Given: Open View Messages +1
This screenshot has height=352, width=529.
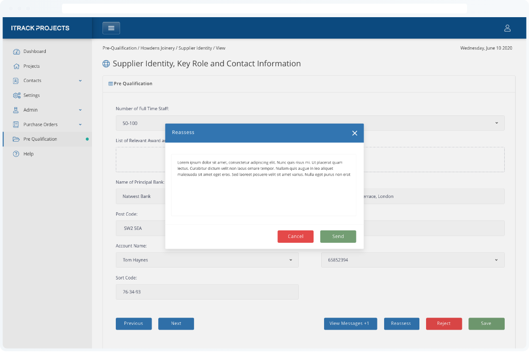Looking at the screenshot, I should (x=350, y=323).
